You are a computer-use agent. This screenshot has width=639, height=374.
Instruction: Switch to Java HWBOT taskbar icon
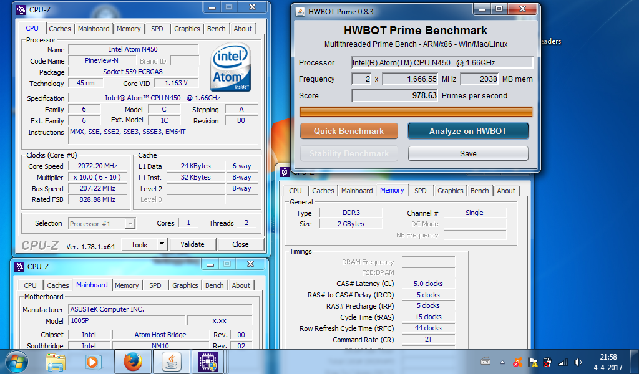pyautogui.click(x=172, y=362)
